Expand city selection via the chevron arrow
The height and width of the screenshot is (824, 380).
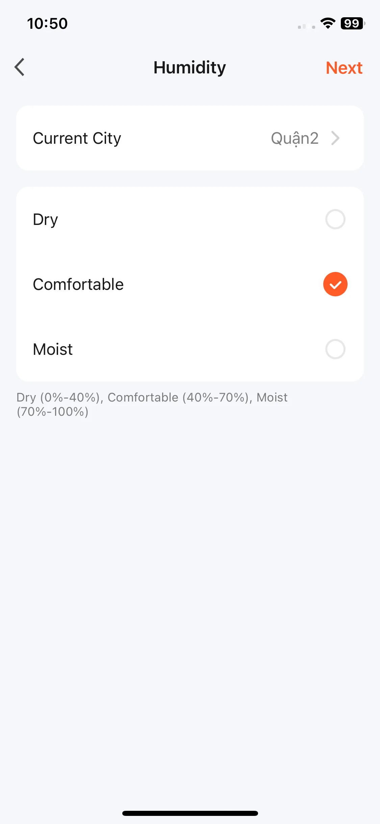point(335,138)
